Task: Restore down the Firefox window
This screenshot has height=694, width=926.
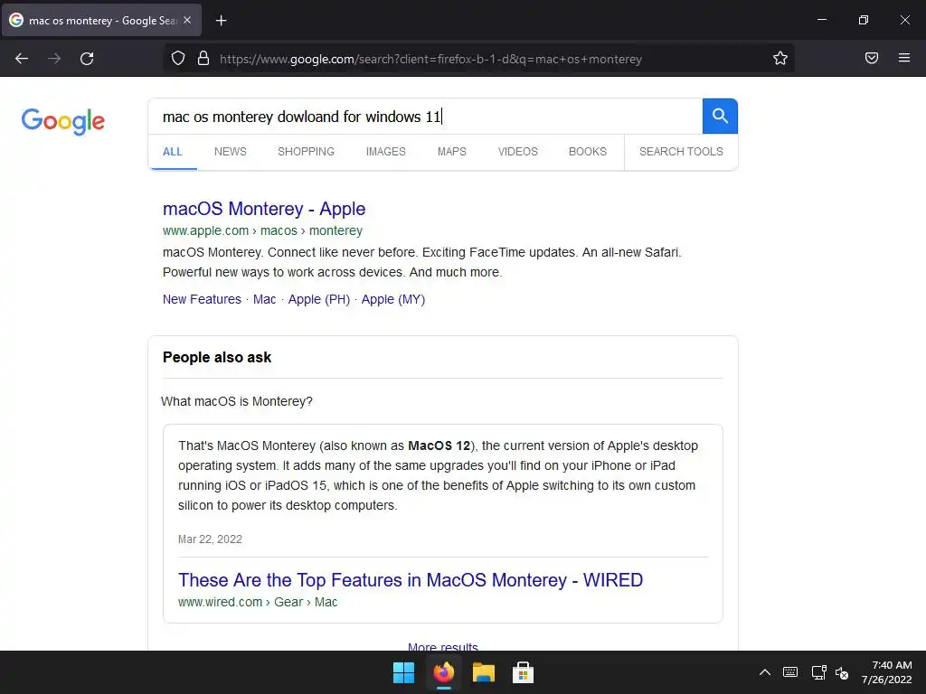Action: pos(864,20)
